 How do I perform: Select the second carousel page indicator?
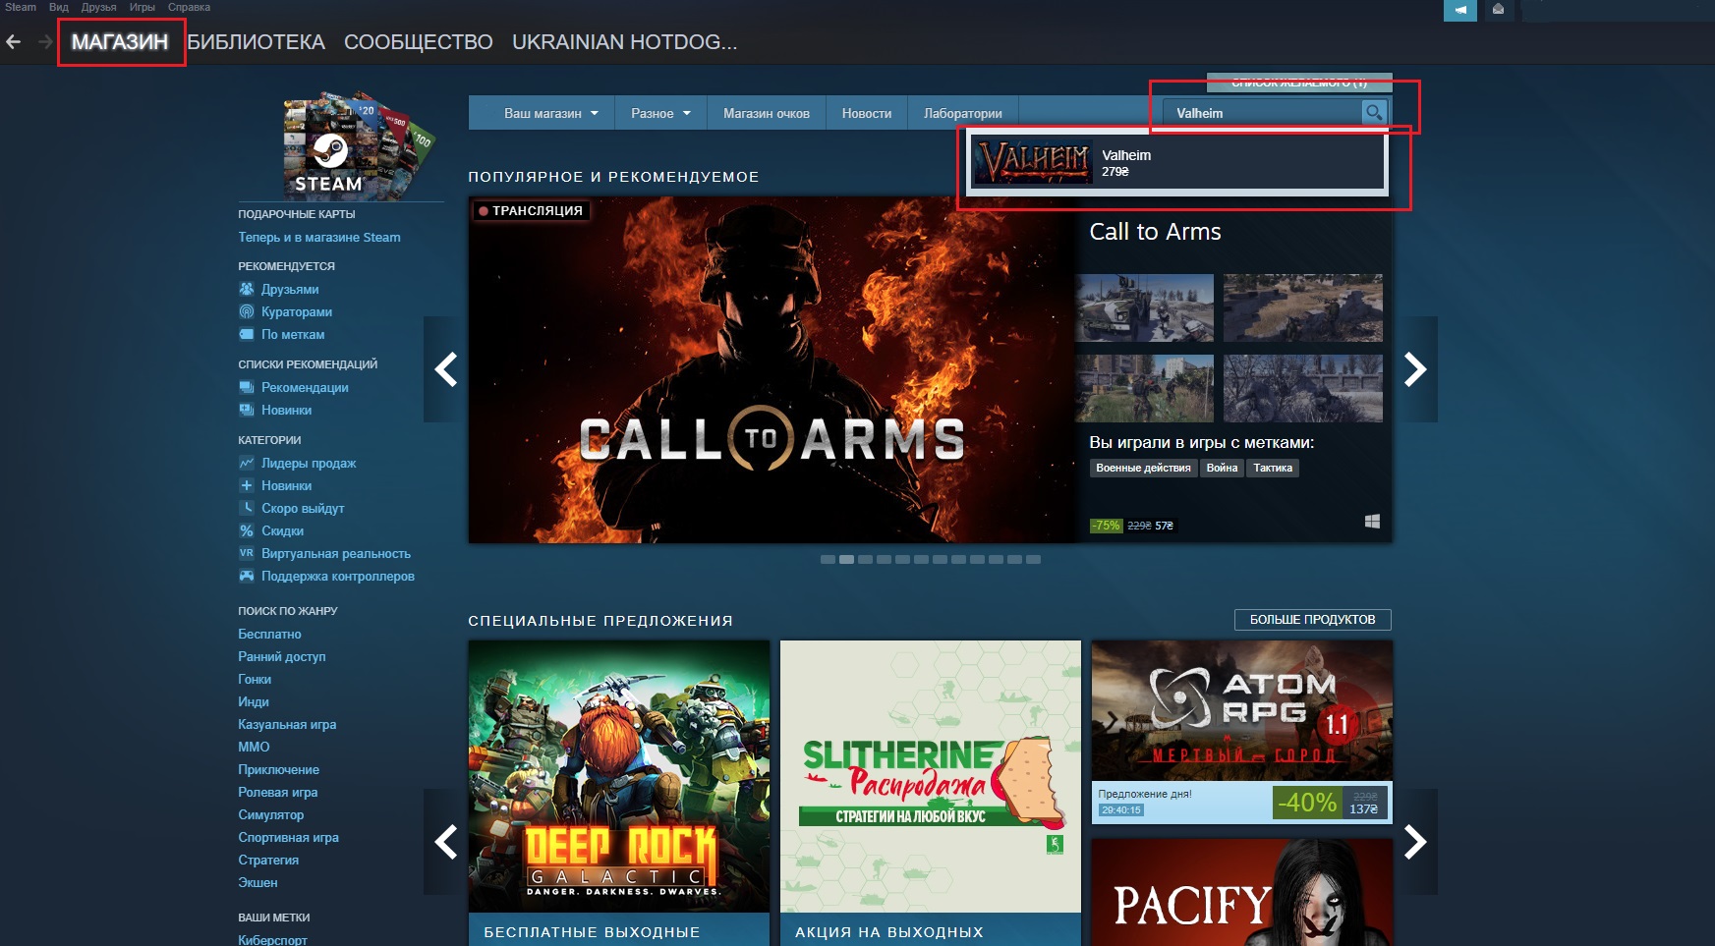846,559
